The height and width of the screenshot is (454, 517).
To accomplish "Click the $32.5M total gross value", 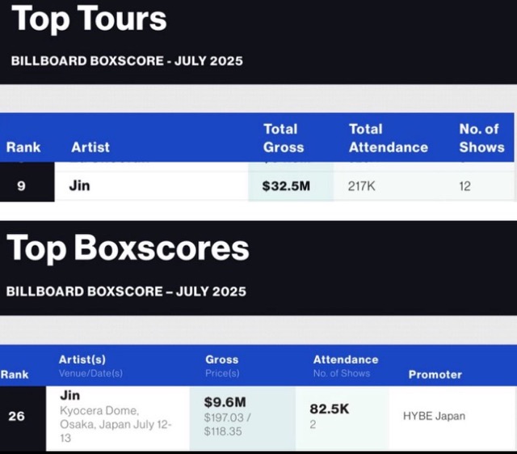I will tap(286, 185).
